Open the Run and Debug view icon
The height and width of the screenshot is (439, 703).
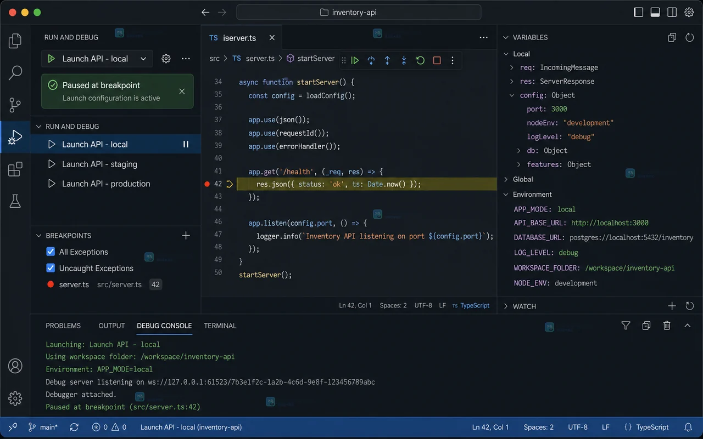click(x=15, y=137)
